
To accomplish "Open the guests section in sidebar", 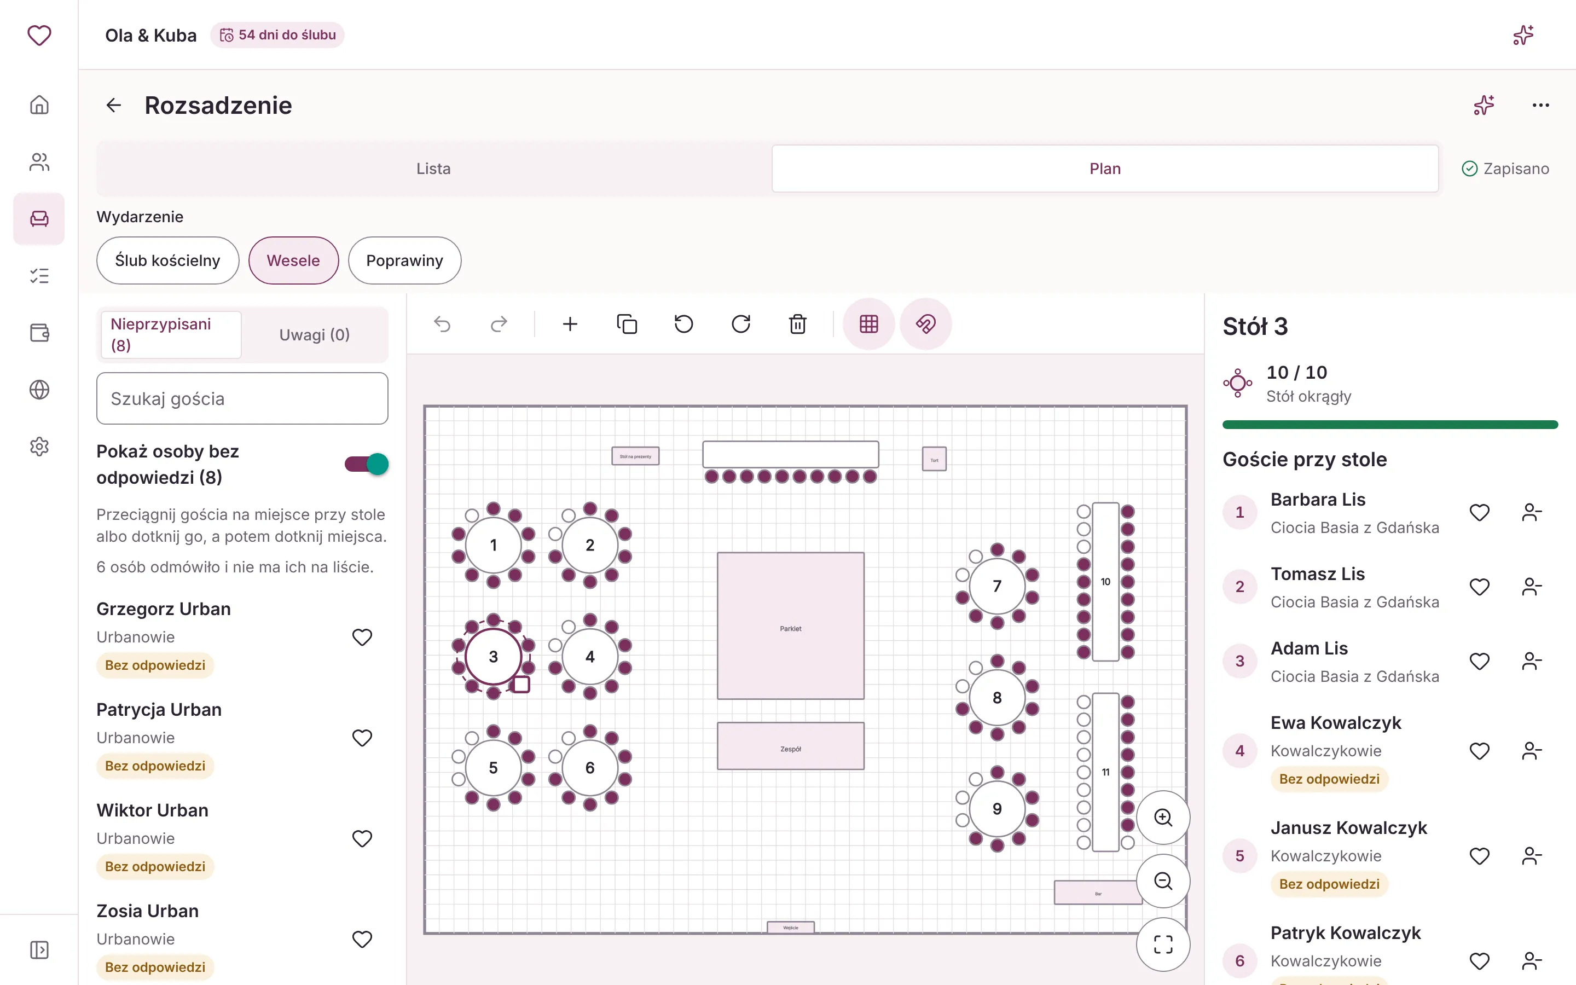I will (x=39, y=162).
